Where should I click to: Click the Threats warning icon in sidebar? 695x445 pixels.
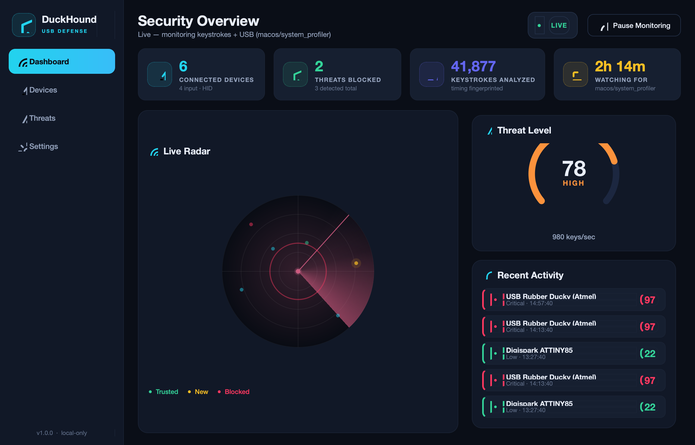tap(25, 119)
